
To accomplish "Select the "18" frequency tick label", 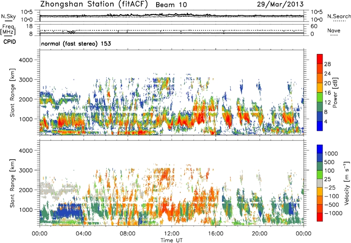I will pos(29,26).
